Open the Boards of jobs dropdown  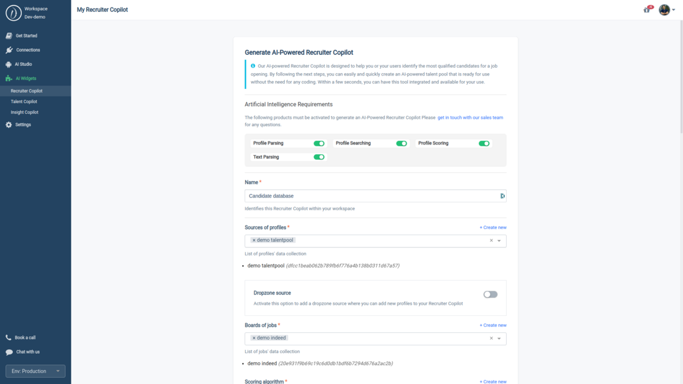[499, 338]
